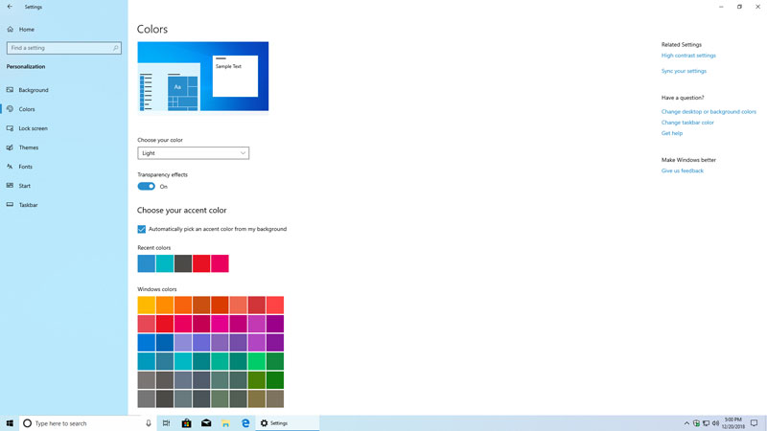Open Cortana microphone in taskbar search
The image size is (767, 431).
[x=149, y=423]
